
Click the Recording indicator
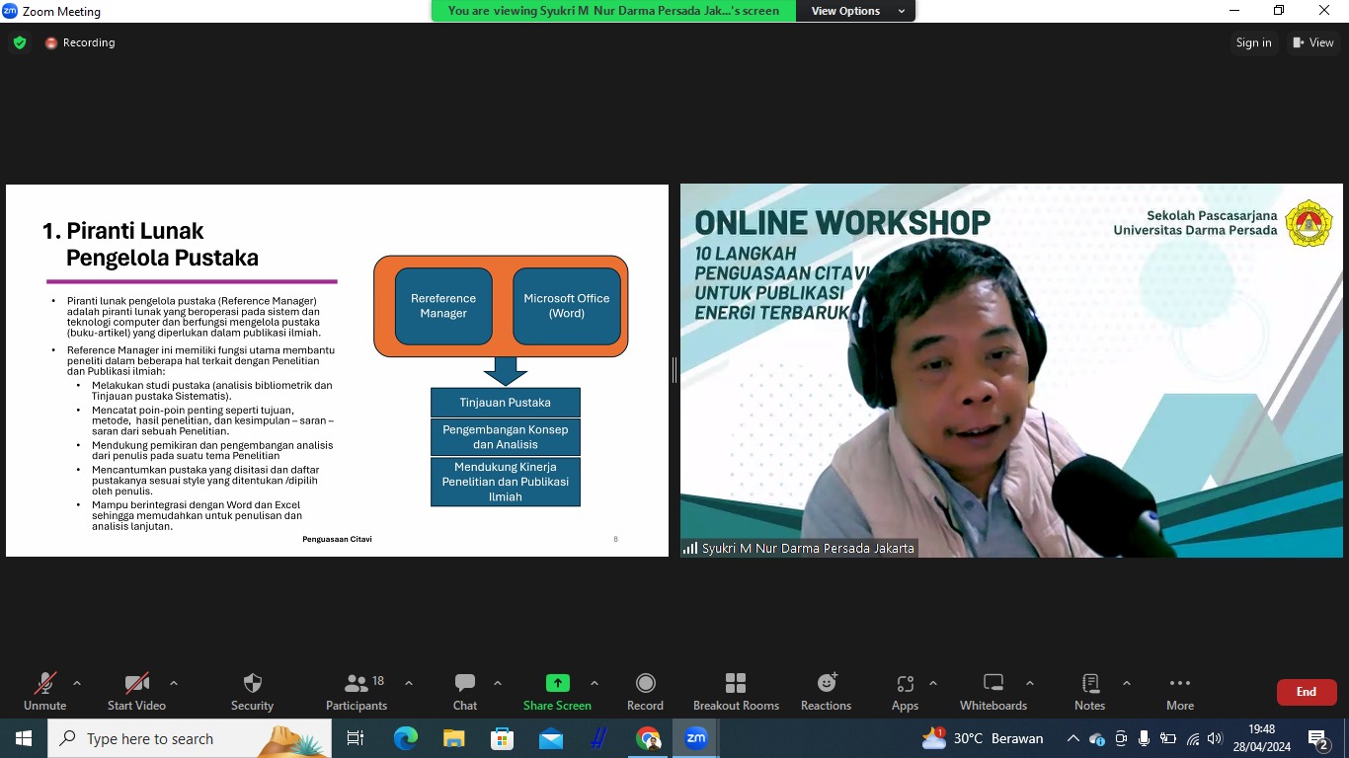pos(80,42)
